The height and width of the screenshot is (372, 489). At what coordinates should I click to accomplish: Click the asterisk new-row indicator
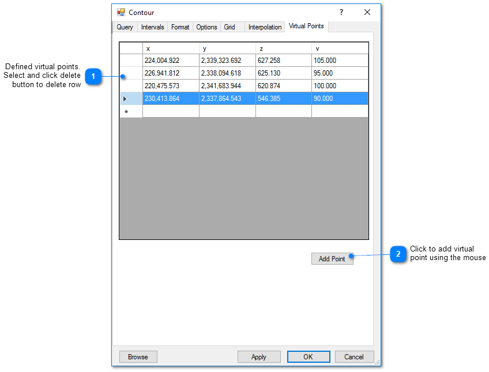[x=125, y=111]
